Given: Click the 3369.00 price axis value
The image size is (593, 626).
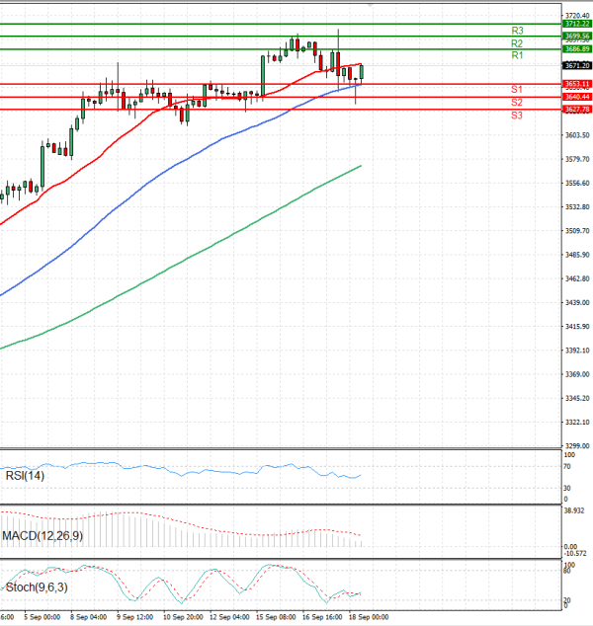Looking at the screenshot, I should (577, 374).
